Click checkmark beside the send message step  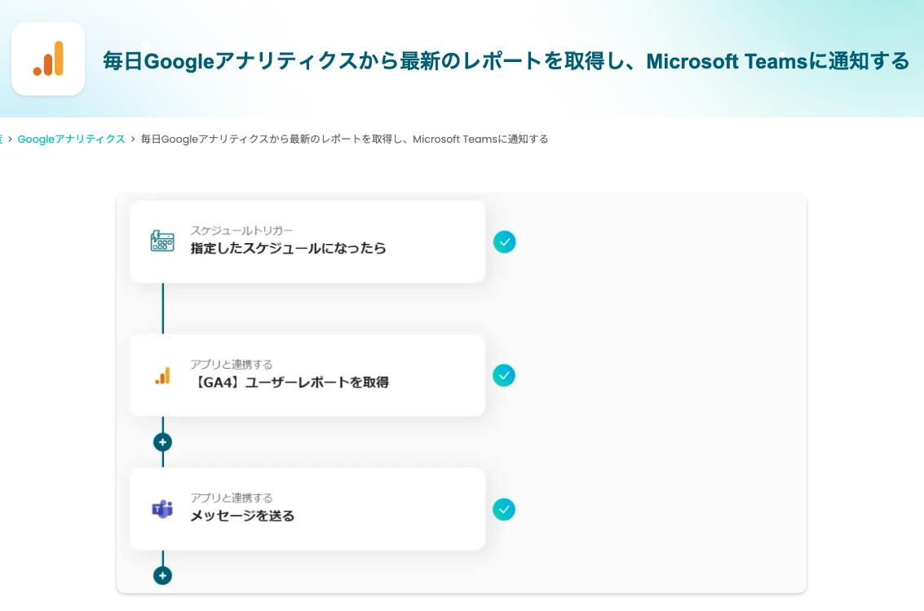(x=504, y=509)
